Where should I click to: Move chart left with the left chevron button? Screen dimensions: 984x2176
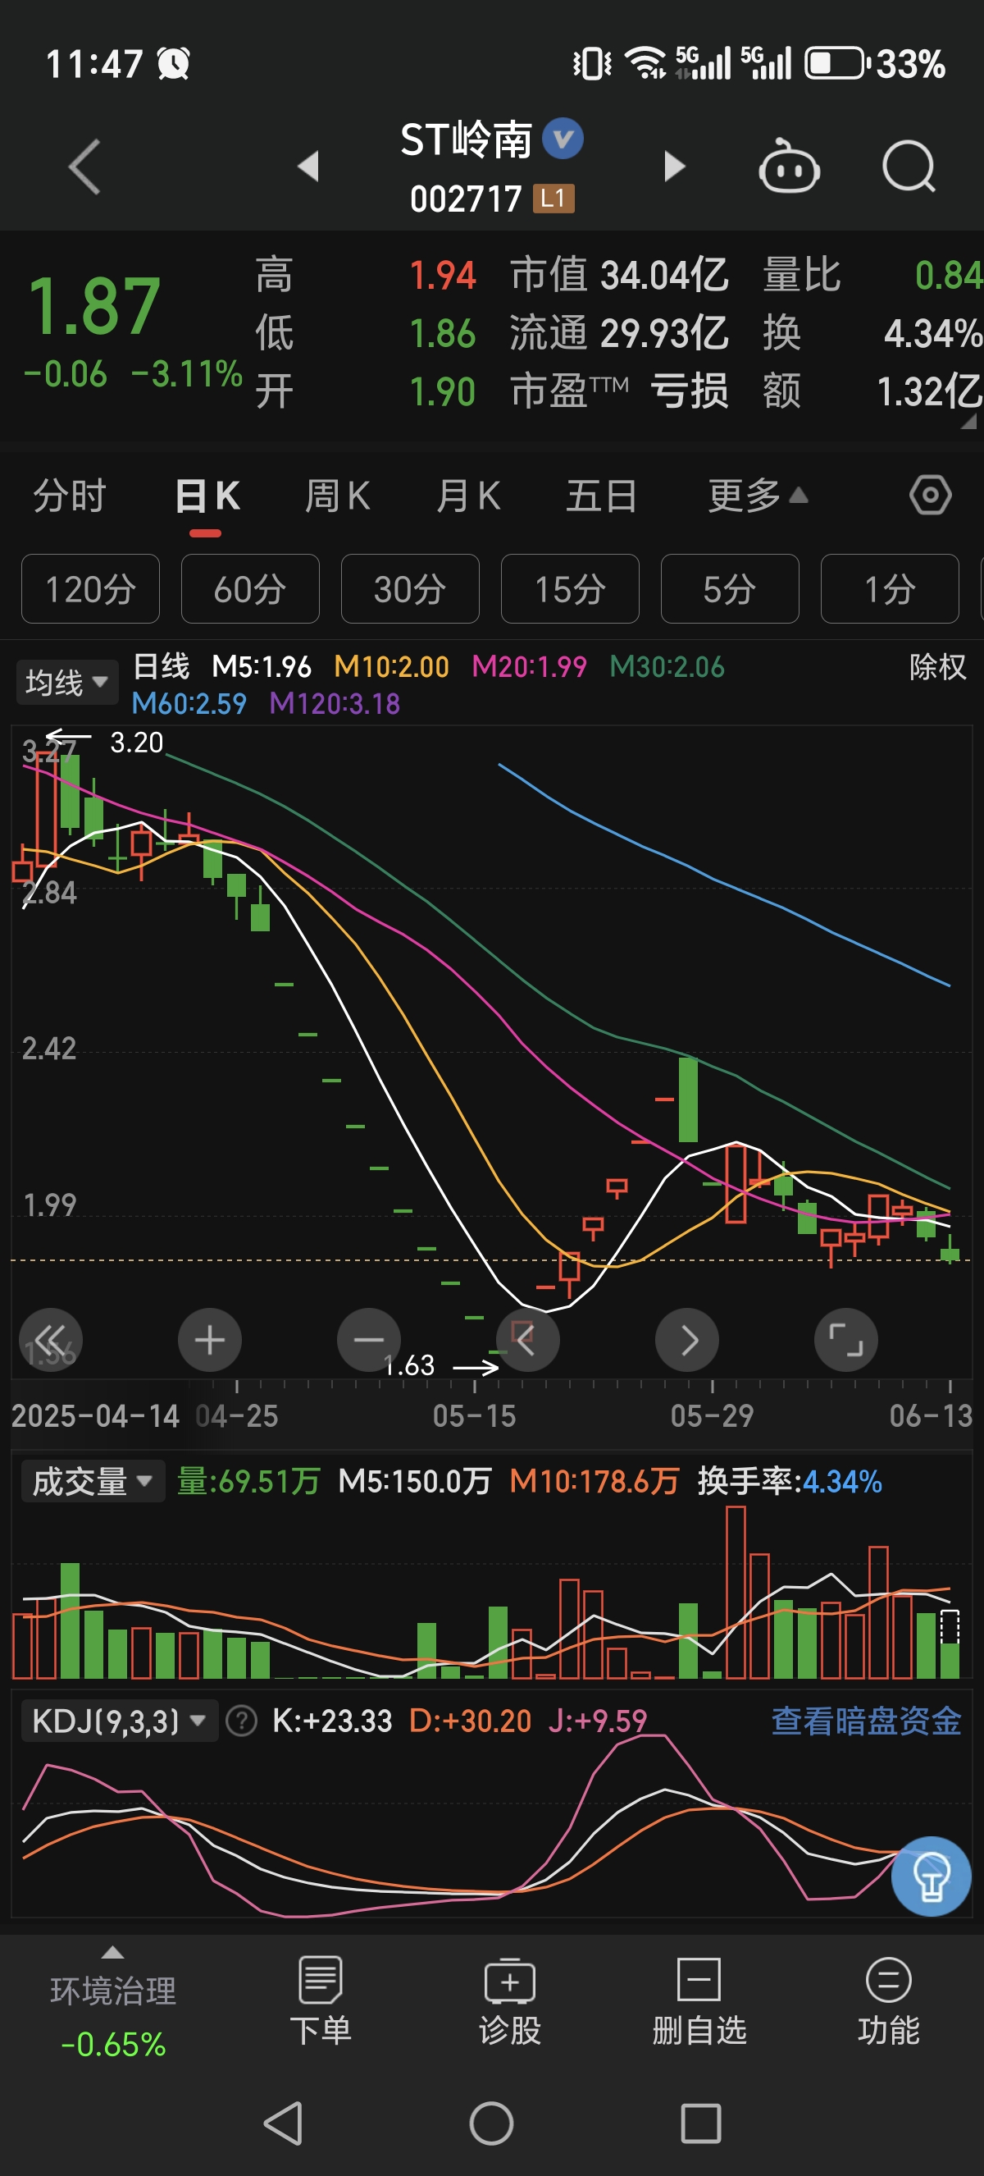(x=527, y=1340)
